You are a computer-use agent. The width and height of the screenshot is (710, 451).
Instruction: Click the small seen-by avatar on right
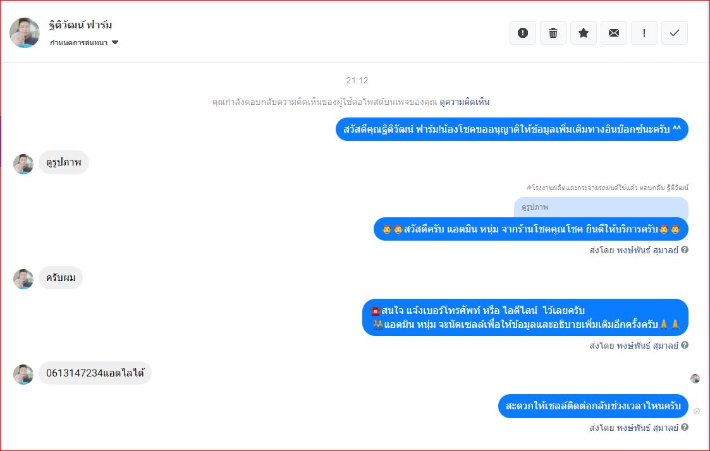coord(695,378)
